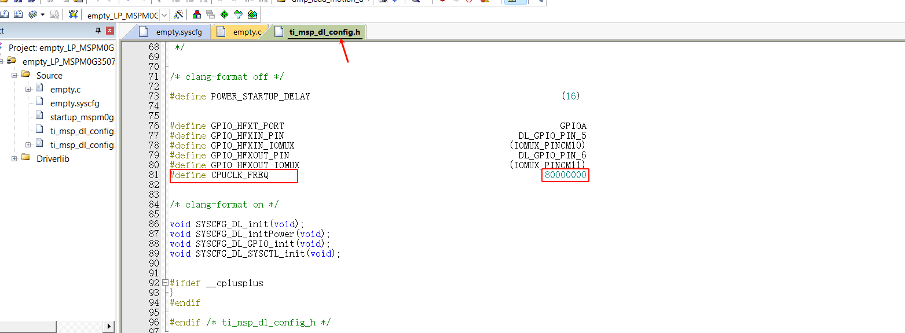This screenshot has height=333, width=905.
Task: Close the Project panel
Action: [109, 31]
